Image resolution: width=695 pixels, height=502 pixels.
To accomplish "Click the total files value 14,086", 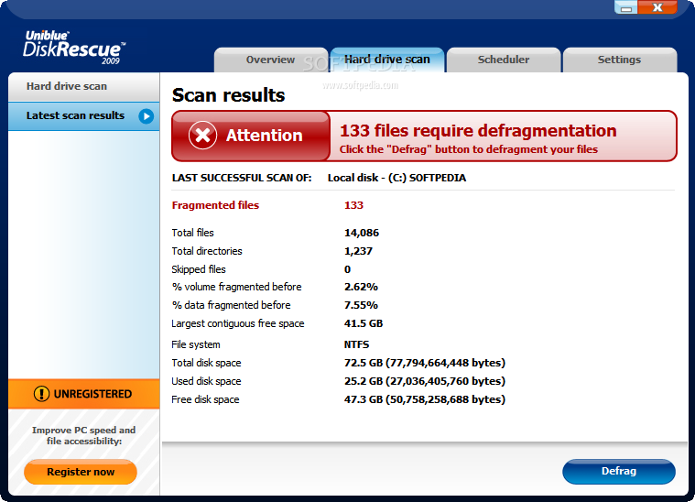I will pos(362,233).
